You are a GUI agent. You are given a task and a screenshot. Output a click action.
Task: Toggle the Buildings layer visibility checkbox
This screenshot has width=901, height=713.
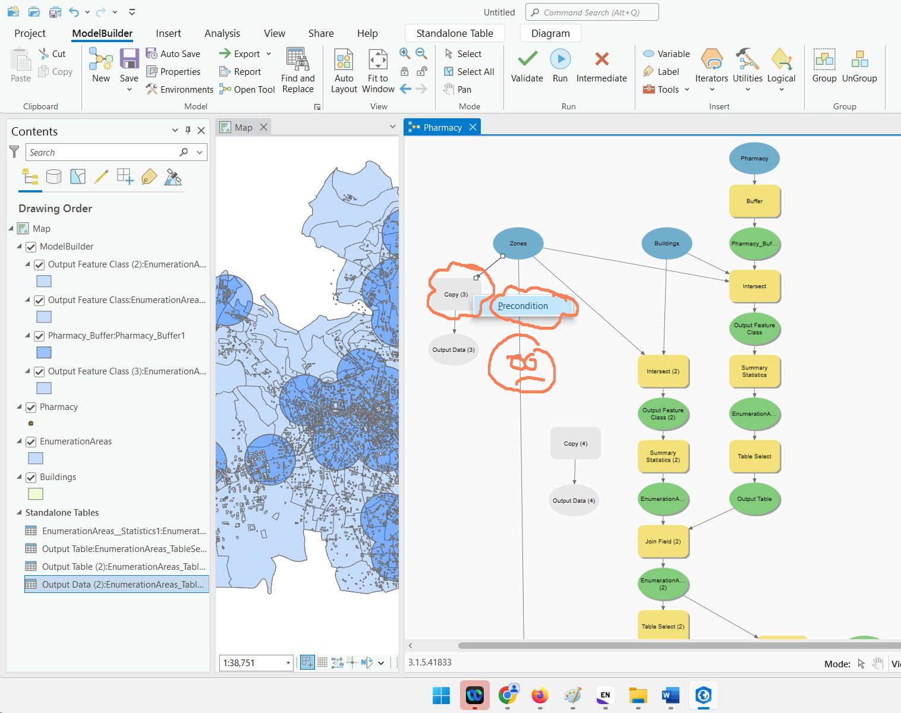point(31,477)
